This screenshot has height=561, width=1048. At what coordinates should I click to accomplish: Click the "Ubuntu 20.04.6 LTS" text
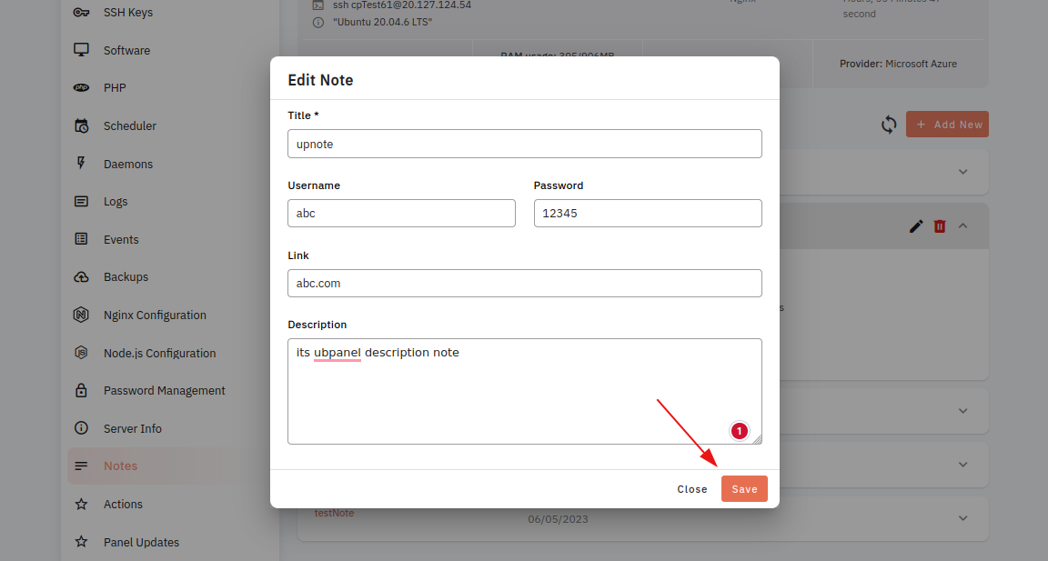(382, 22)
